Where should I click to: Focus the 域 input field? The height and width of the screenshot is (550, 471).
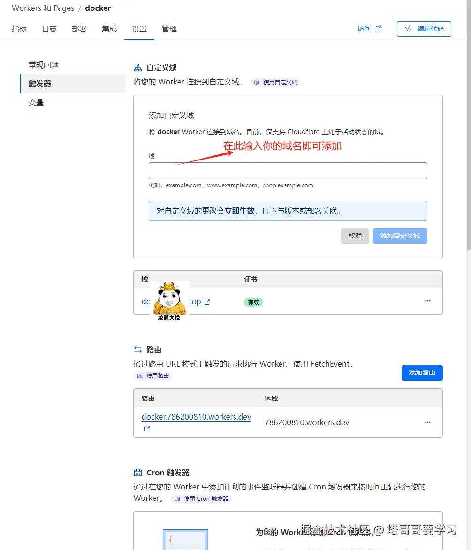coord(288,171)
